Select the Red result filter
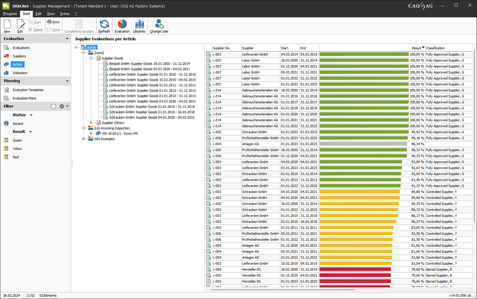This screenshot has width=477, height=299. click(x=16, y=157)
